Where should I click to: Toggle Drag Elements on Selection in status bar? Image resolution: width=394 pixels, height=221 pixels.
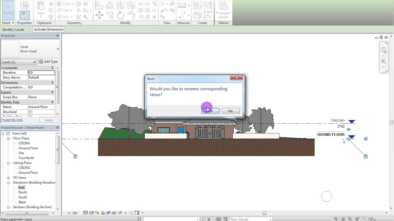point(364,219)
